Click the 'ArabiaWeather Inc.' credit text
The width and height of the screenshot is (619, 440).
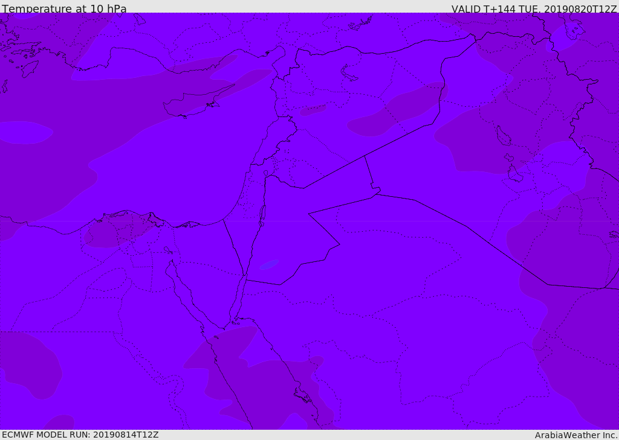tap(576, 435)
